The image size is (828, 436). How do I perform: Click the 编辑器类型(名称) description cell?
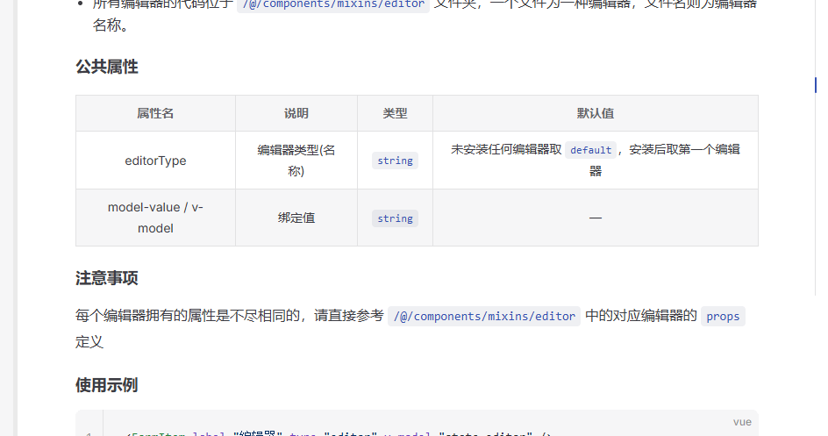(x=296, y=161)
